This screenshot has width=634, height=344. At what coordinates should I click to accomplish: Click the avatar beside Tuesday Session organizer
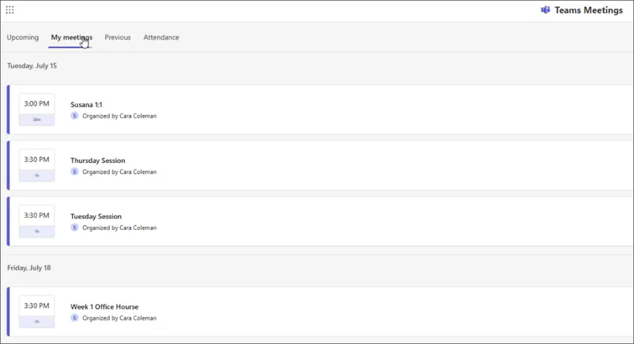coord(74,227)
